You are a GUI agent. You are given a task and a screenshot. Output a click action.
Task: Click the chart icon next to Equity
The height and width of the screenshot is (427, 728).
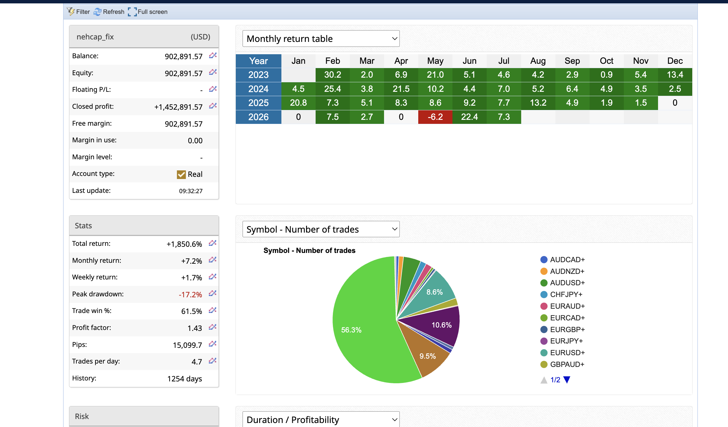pyautogui.click(x=213, y=72)
